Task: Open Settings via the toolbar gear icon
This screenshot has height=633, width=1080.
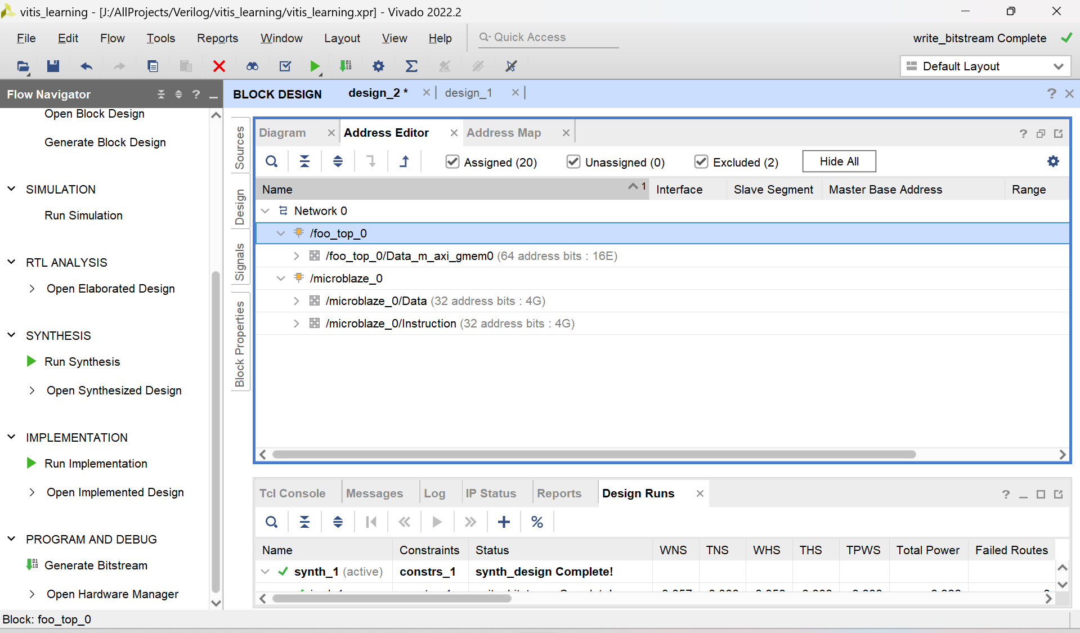Action: pyautogui.click(x=378, y=66)
